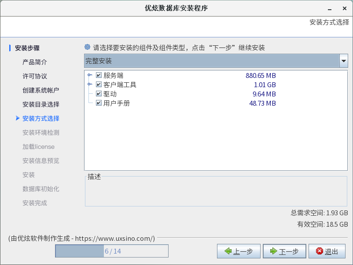Disable the 驱动 component checkbox

[x=99, y=94]
